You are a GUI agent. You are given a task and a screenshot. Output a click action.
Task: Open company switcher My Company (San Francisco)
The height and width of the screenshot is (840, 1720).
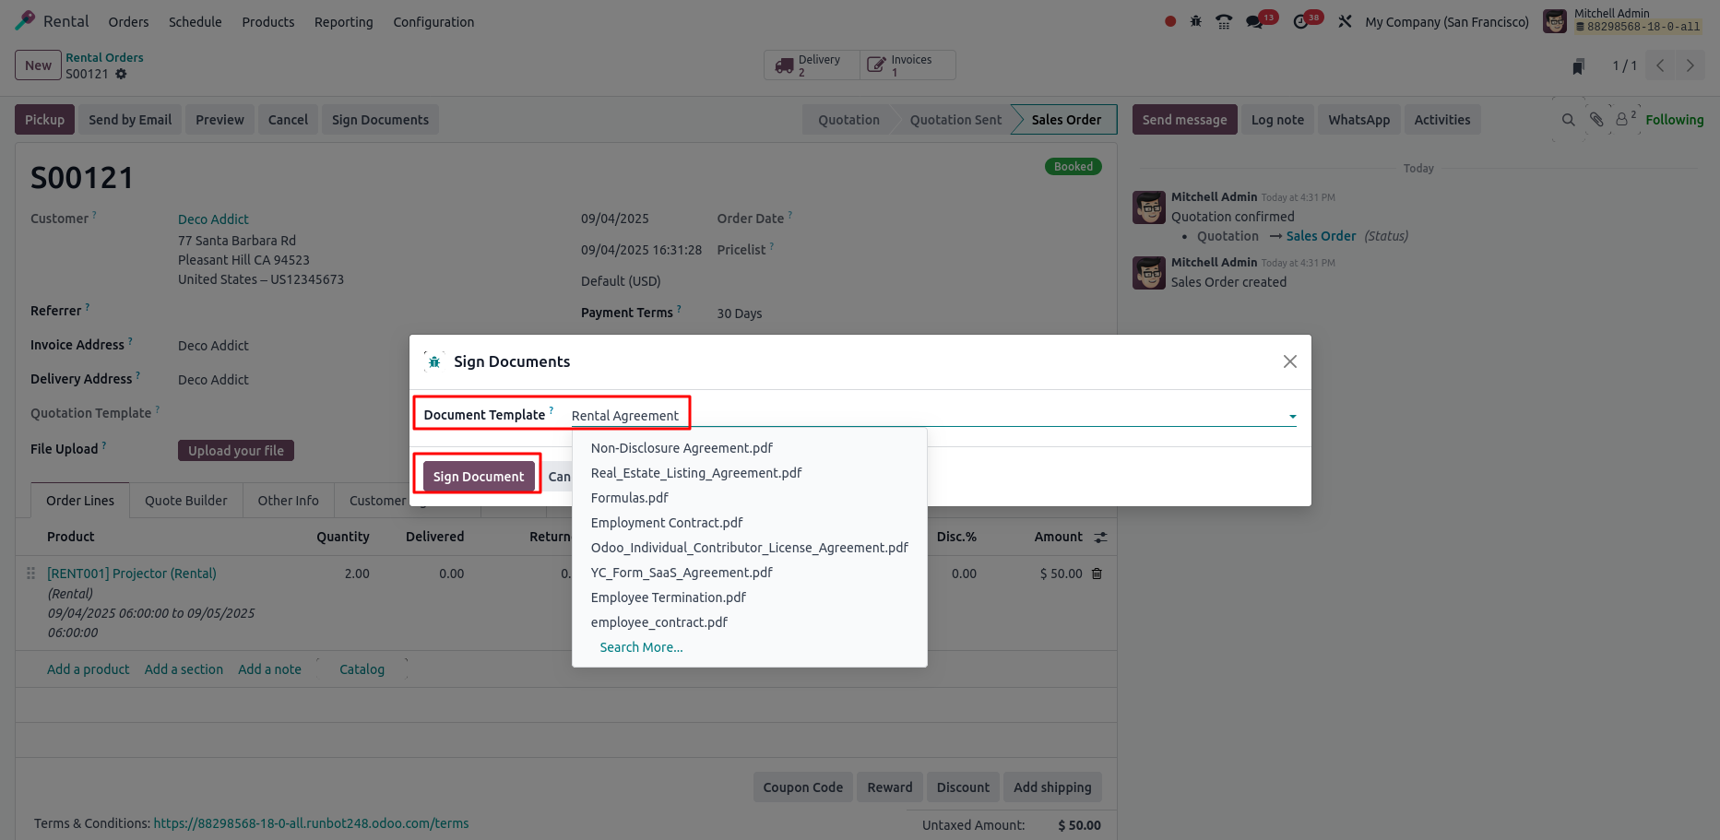[x=1447, y=21]
